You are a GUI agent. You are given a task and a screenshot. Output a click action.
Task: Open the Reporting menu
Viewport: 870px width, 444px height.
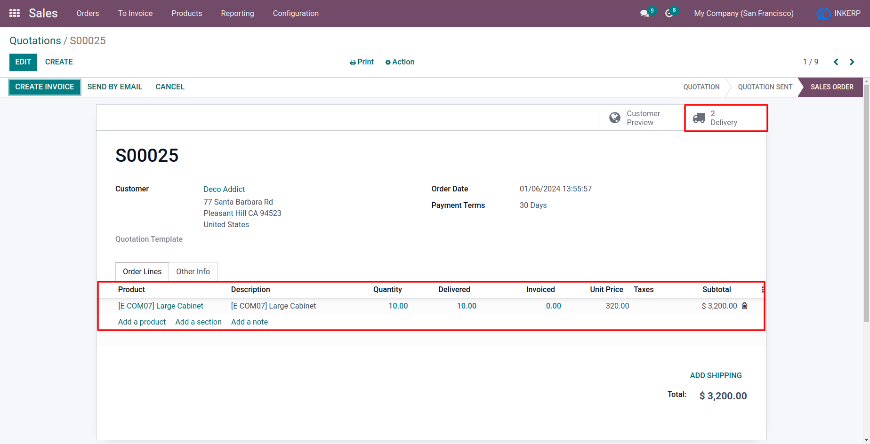point(238,14)
